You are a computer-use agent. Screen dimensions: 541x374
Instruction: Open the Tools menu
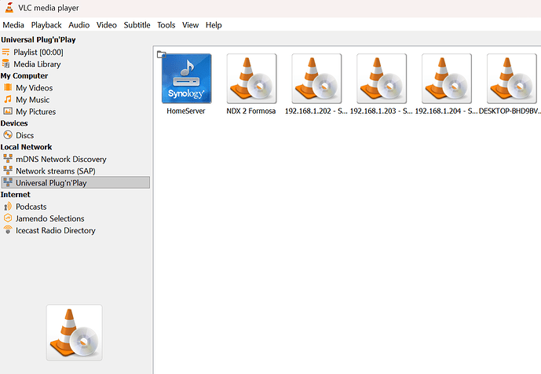[166, 25]
